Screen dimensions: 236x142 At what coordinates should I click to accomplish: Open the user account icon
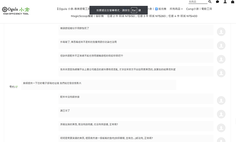point(225,2)
